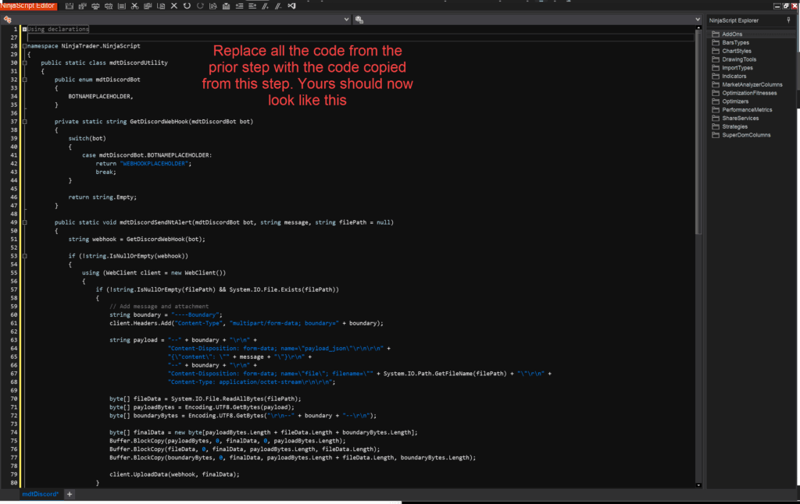Collapse the GetDiscordWebHook method block

point(24,122)
